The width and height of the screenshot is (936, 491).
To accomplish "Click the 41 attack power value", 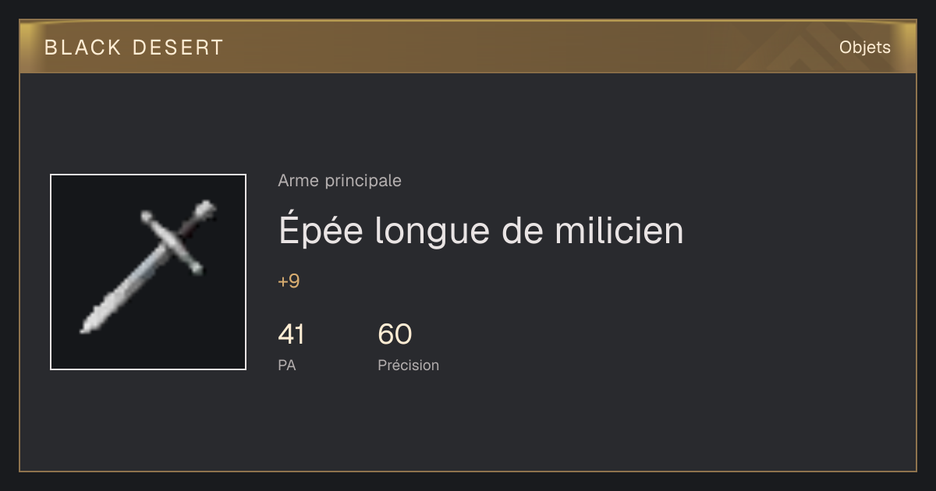I will pyautogui.click(x=291, y=334).
